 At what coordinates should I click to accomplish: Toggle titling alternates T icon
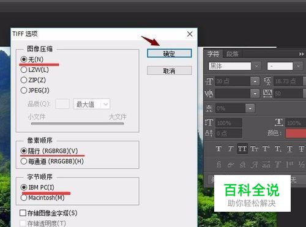(278, 164)
